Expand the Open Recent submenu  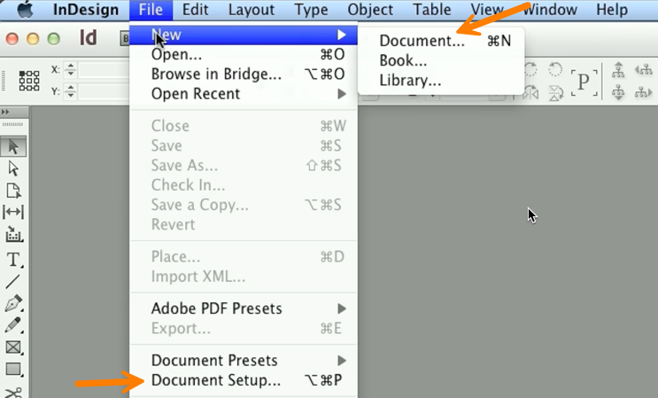[342, 94]
